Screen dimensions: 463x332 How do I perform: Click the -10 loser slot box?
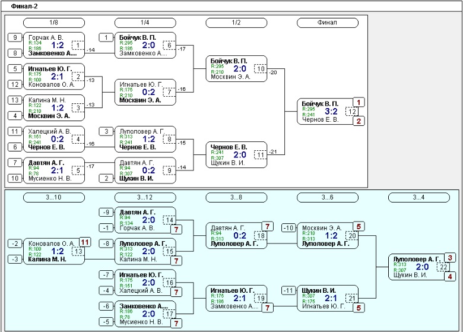click(x=288, y=228)
